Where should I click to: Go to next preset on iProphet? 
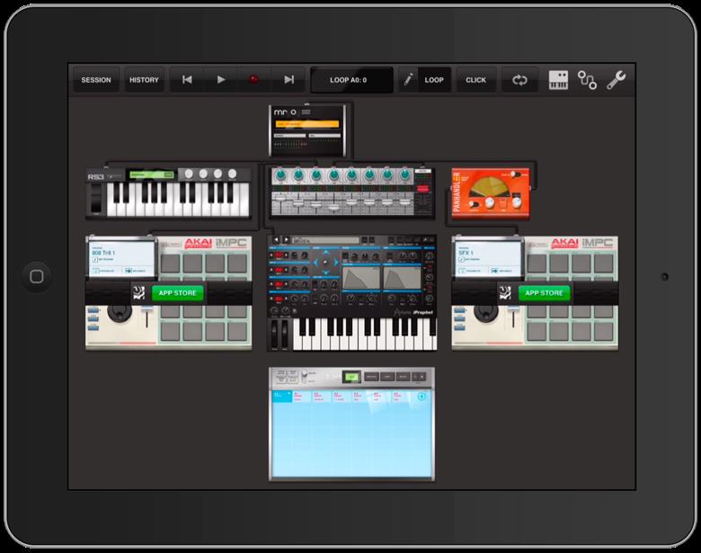(286, 240)
